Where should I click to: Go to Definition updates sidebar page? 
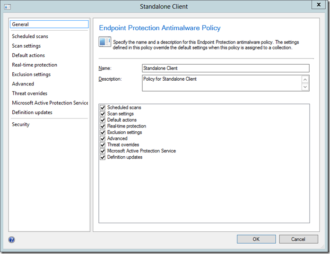point(32,112)
